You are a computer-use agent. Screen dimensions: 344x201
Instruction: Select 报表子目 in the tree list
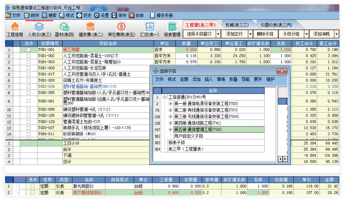click(177, 143)
